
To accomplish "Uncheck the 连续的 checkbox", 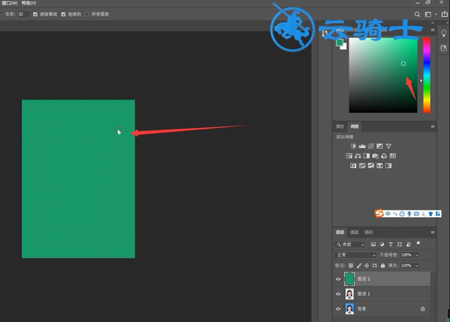I will (63, 14).
